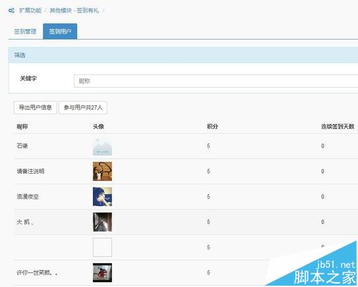Image resolution: width=358 pixels, height=287 pixels.
Task: Open avatar thumbnail for 许你一世笑颜
Action: tap(102, 273)
